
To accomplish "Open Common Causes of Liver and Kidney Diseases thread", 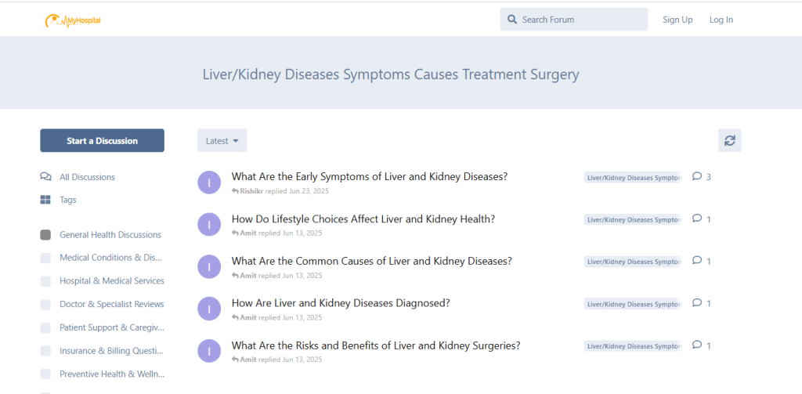I will [371, 262].
